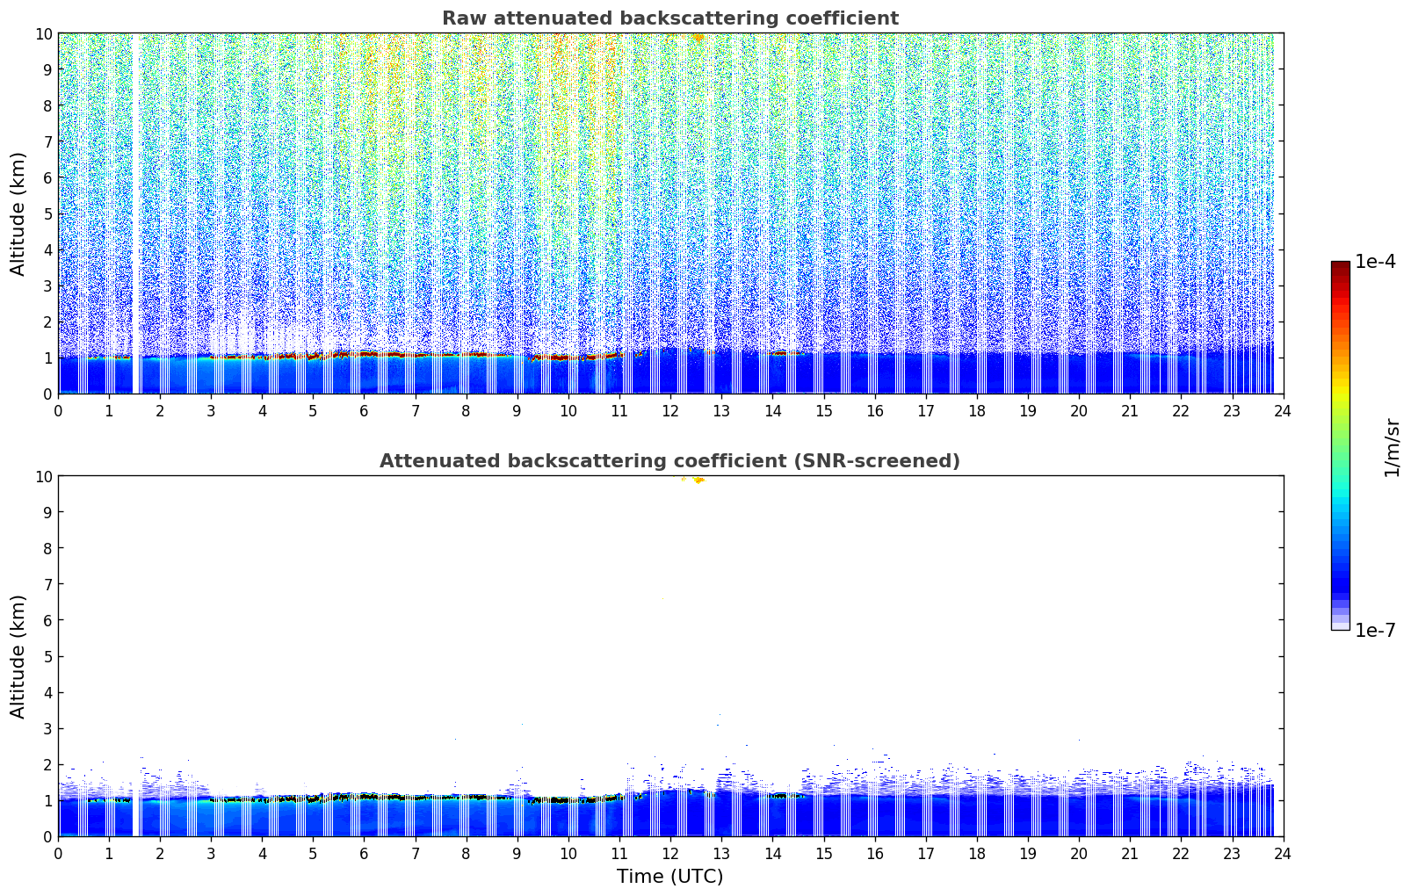Click hour 18 tick label under bottom plot
Screen dimensions: 1411x896
point(976,854)
